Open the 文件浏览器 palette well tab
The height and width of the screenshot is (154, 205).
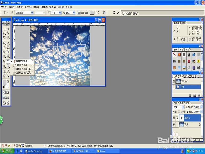[x=126, y=14]
